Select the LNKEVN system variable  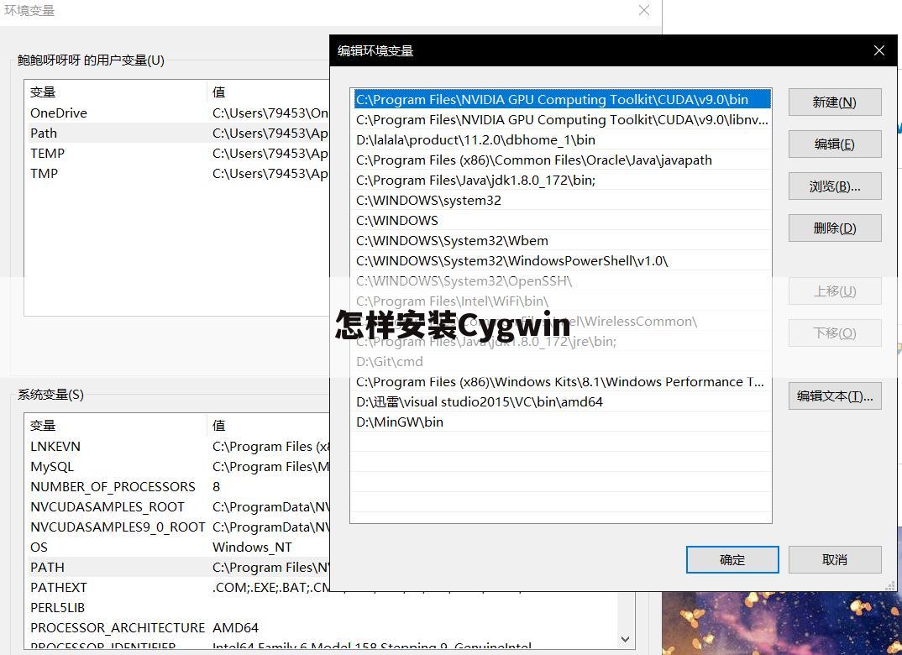point(177,446)
